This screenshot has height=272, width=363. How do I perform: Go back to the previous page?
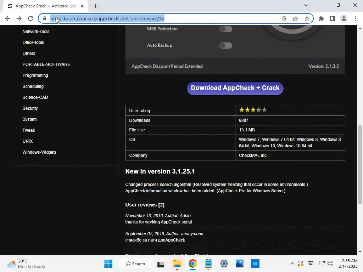click(x=8, y=18)
